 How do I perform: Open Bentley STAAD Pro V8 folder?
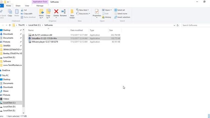pos(12,53)
